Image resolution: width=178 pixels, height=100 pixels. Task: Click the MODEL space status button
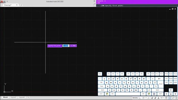pos(135,98)
